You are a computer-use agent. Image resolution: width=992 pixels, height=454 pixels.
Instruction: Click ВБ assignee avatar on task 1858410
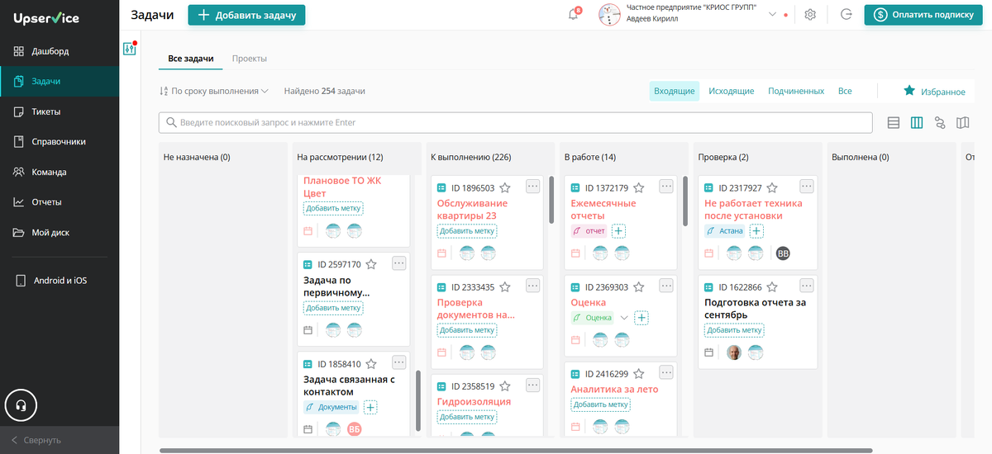(355, 428)
